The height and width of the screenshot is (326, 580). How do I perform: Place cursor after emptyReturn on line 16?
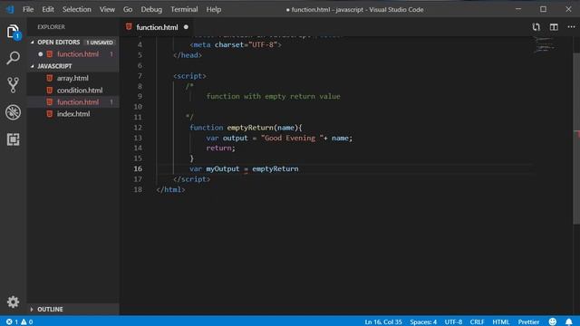point(299,169)
